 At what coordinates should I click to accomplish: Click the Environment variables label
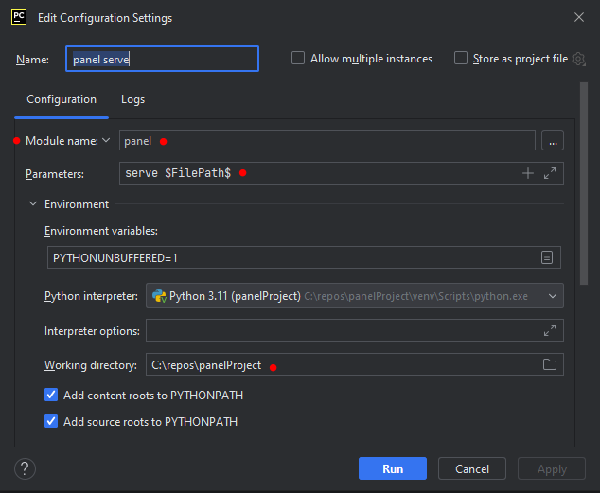point(101,231)
